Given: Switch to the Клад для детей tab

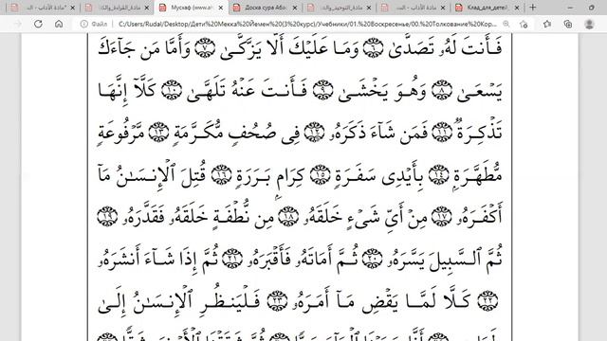Looking at the screenshot, I should click(487, 8).
